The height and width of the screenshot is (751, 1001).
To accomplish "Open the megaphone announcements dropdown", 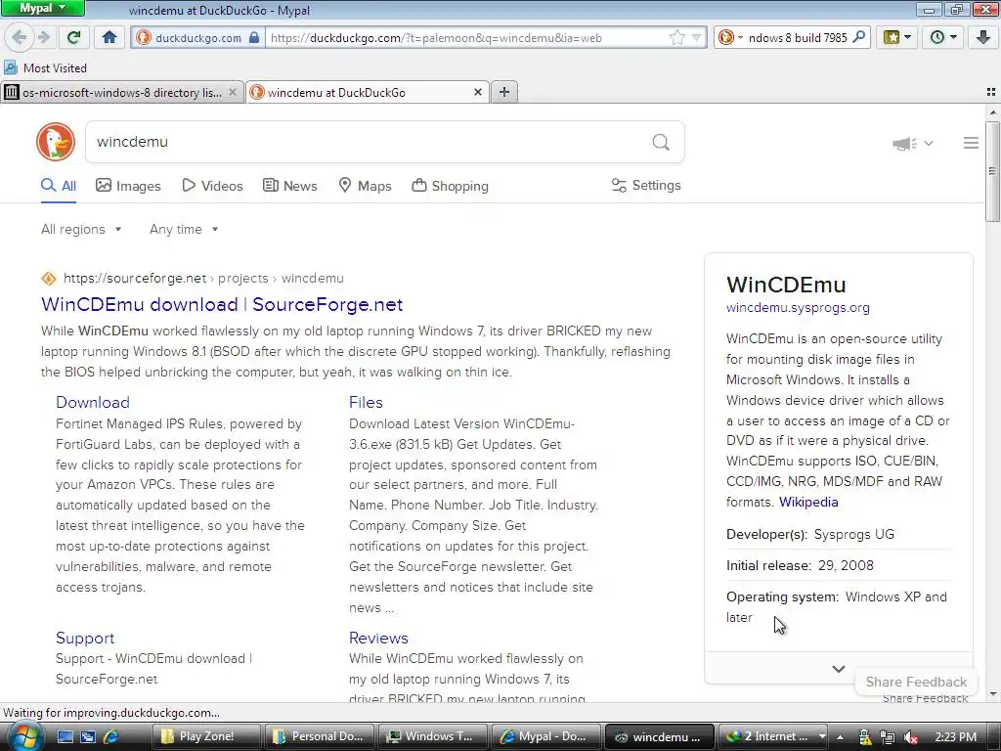I will coord(913,143).
